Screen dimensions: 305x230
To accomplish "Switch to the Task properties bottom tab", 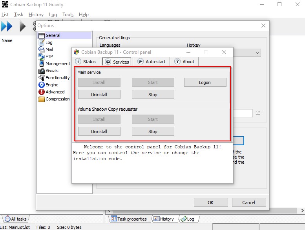I will (129, 219).
